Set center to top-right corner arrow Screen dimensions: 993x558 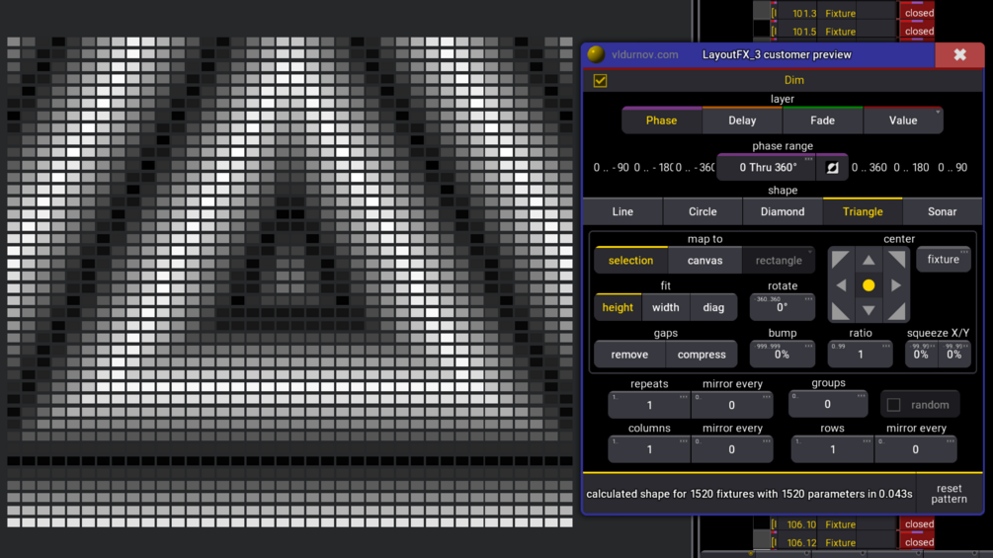pyautogui.click(x=895, y=260)
